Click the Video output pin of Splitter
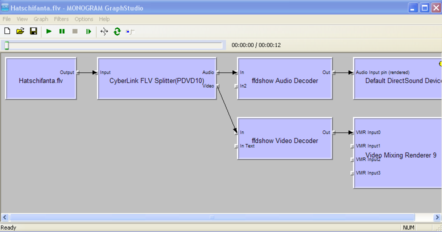The height and width of the screenshot is (232, 442). tap(217, 86)
